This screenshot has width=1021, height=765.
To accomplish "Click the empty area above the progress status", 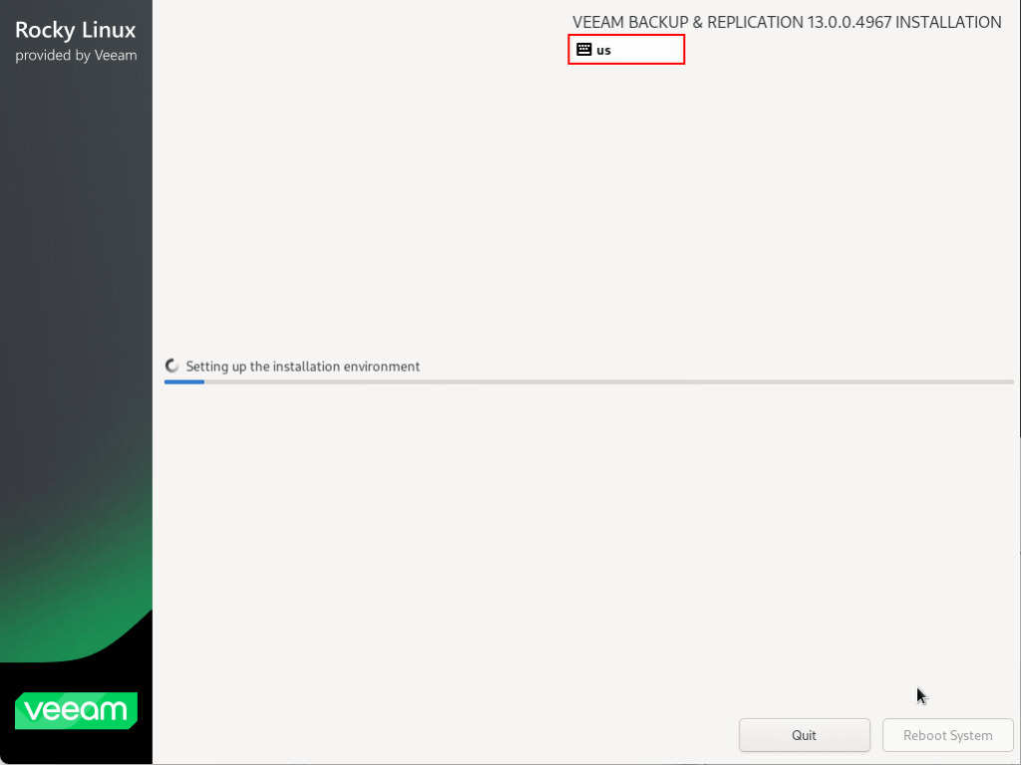I will tap(588, 219).
